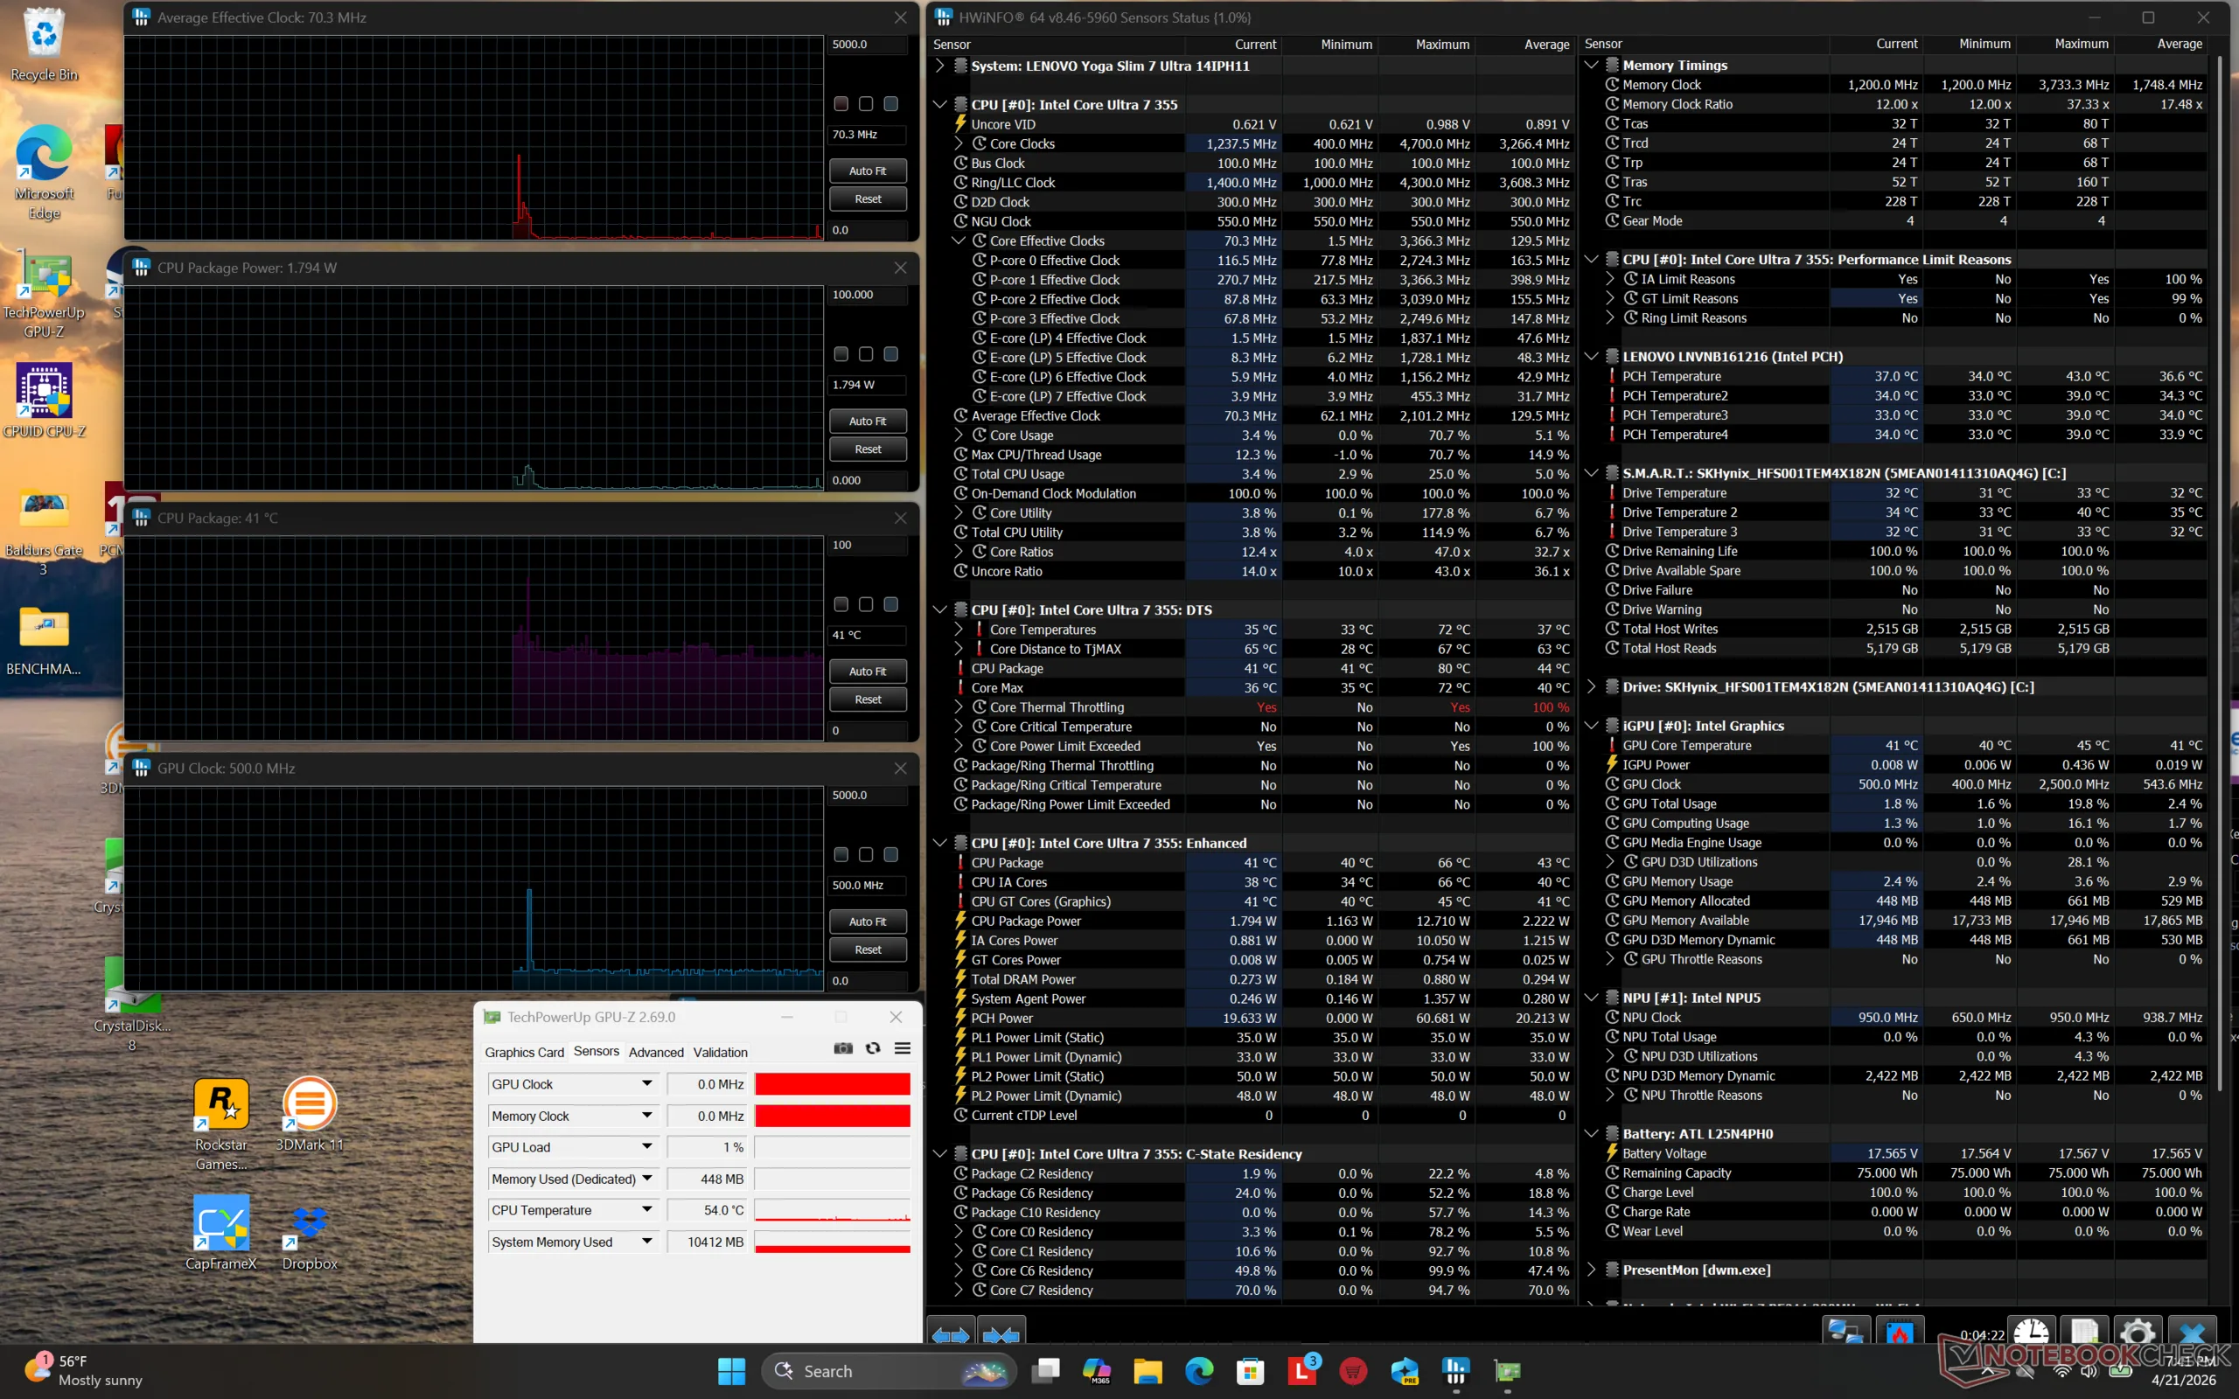Switch to the Advanced tab in GPU-Z

coord(656,1052)
